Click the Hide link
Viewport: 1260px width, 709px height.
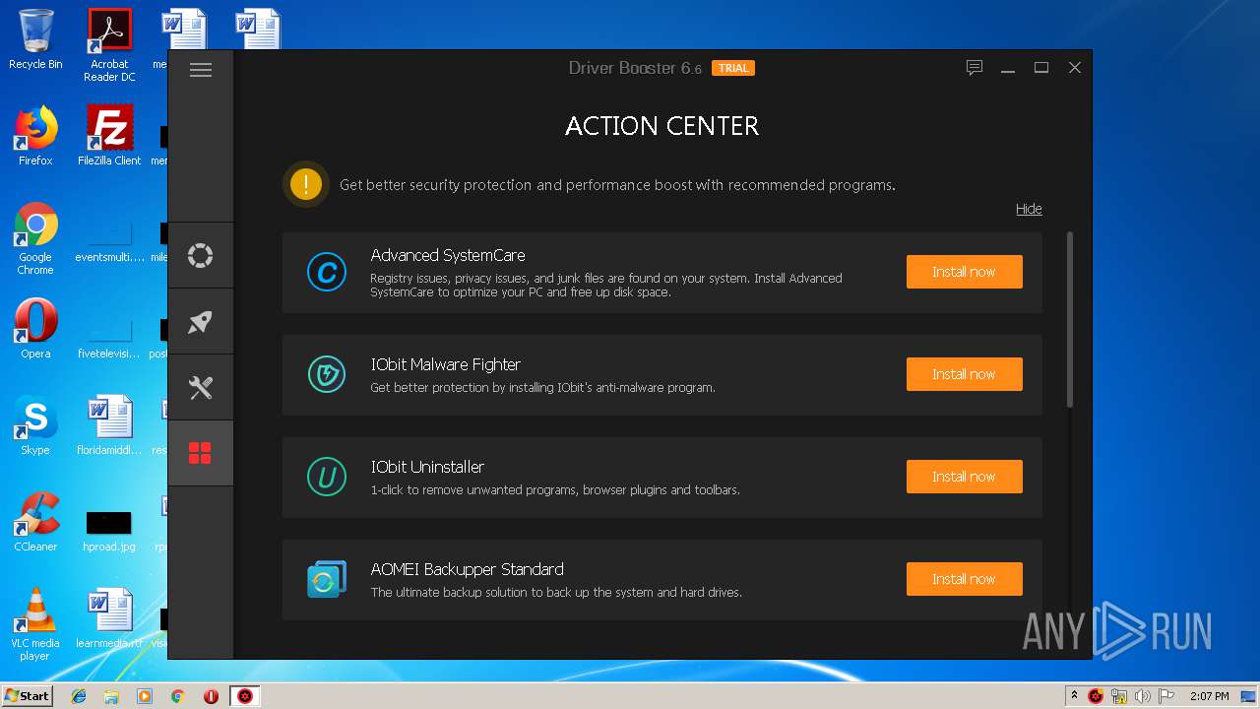[1029, 209]
